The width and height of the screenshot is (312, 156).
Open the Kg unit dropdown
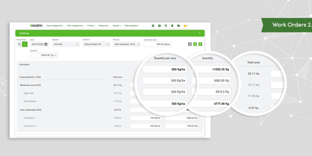(54, 55)
